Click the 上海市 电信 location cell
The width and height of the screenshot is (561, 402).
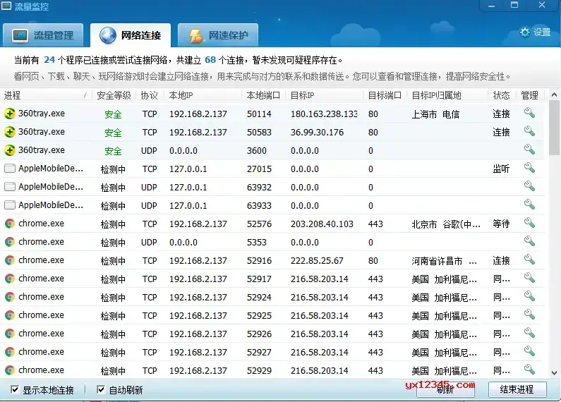click(435, 114)
